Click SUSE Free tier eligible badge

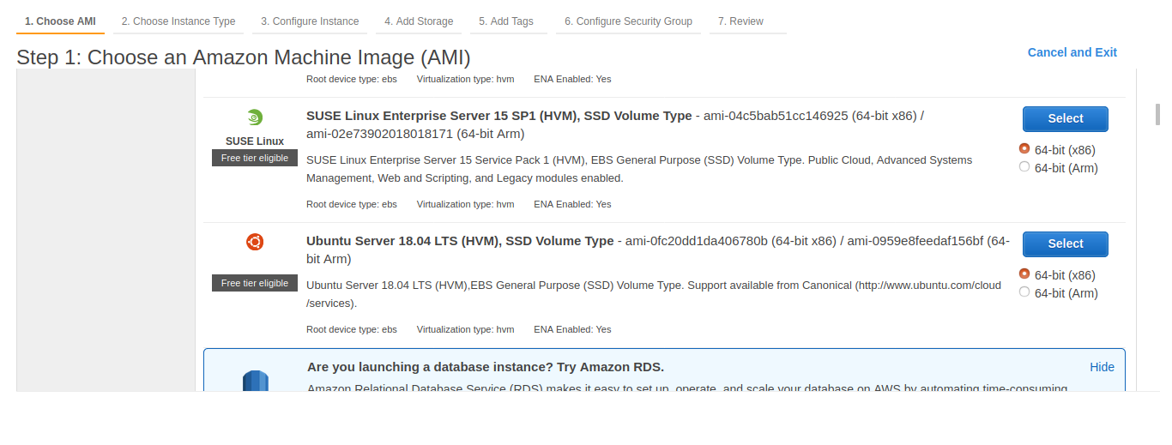click(255, 158)
